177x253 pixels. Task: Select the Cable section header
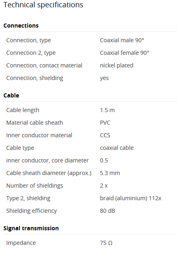11,95
